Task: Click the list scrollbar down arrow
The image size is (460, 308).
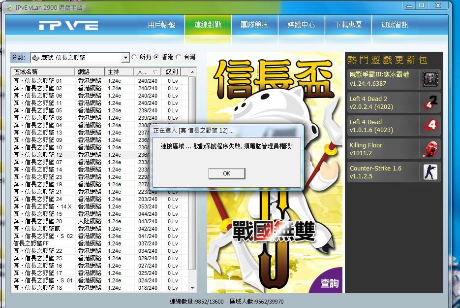Action: [x=192, y=288]
